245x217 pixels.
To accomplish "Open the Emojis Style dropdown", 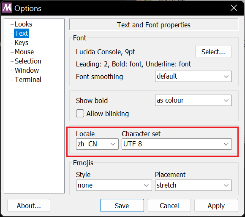I will point(114,185).
